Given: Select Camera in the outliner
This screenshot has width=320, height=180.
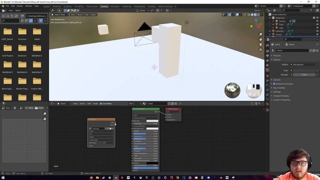Looking at the screenshot, I should (282, 21).
